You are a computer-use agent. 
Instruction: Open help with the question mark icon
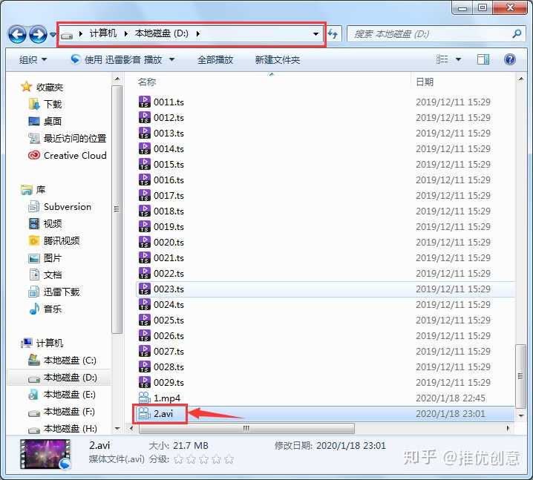click(x=509, y=59)
